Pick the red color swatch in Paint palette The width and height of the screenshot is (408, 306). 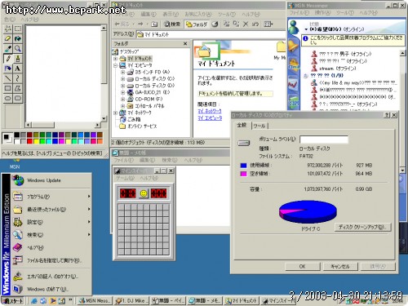click(x=29, y=141)
